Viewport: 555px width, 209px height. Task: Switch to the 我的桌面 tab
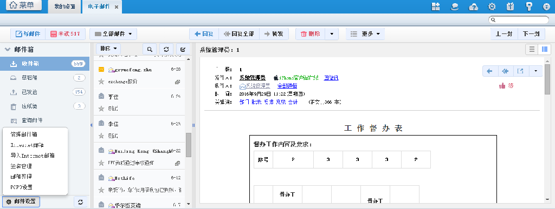(65, 6)
